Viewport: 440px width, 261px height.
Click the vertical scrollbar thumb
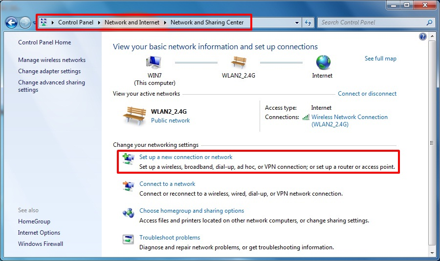[432, 143]
